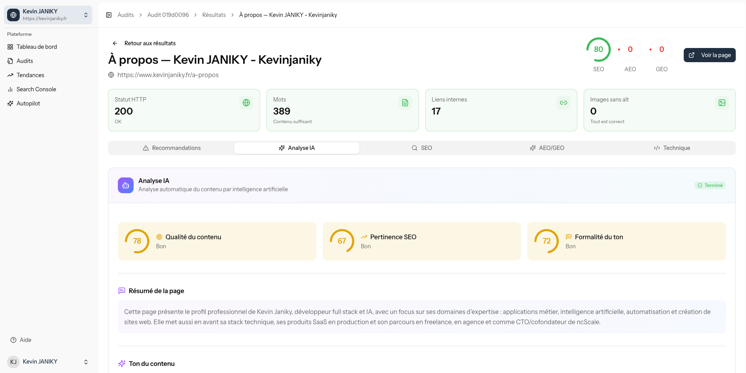Open the Tableau de bord dashboard icon
Screen dimensions: 746x373
(10, 46)
